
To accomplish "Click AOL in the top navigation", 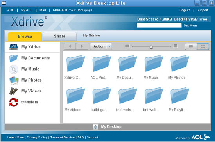I will (11, 10).
